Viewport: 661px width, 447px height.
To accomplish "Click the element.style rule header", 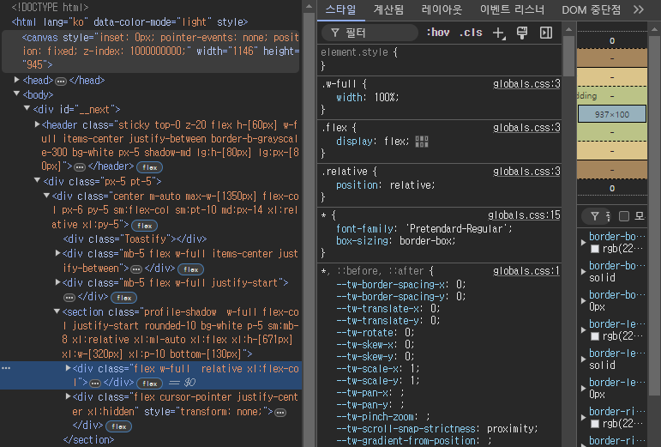I will point(359,52).
